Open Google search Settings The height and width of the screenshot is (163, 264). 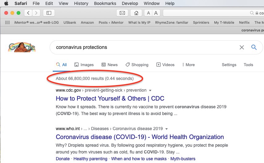point(229,65)
